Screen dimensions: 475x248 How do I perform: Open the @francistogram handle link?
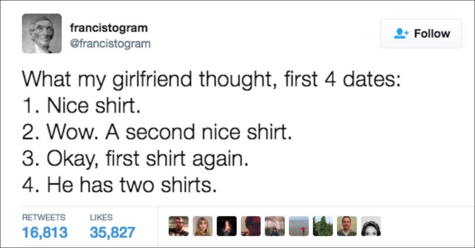pos(110,43)
